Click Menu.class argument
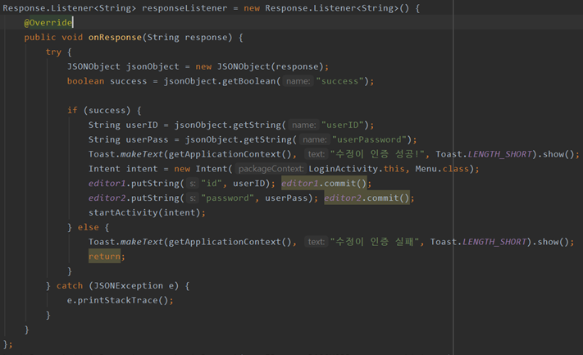The height and width of the screenshot is (355, 583). 442,169
